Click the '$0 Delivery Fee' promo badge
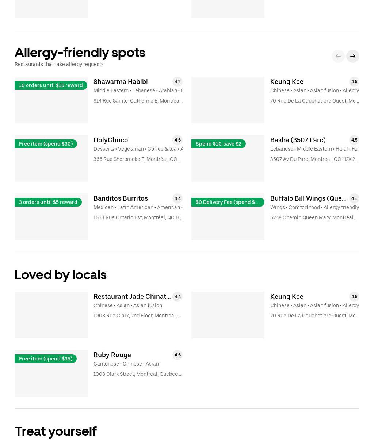 tap(227, 202)
